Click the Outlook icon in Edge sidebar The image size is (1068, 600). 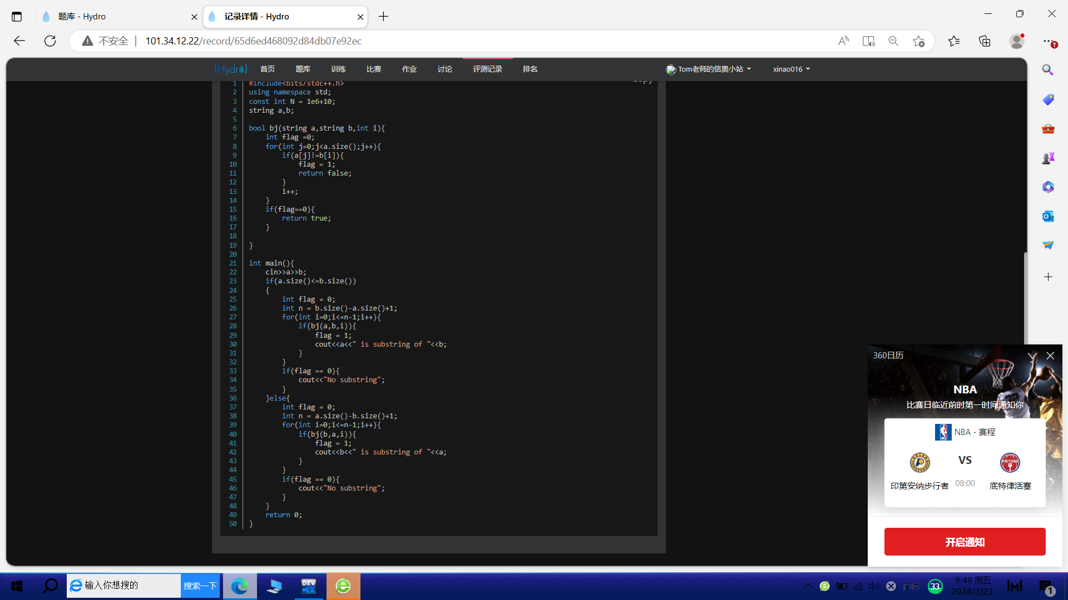(x=1048, y=216)
